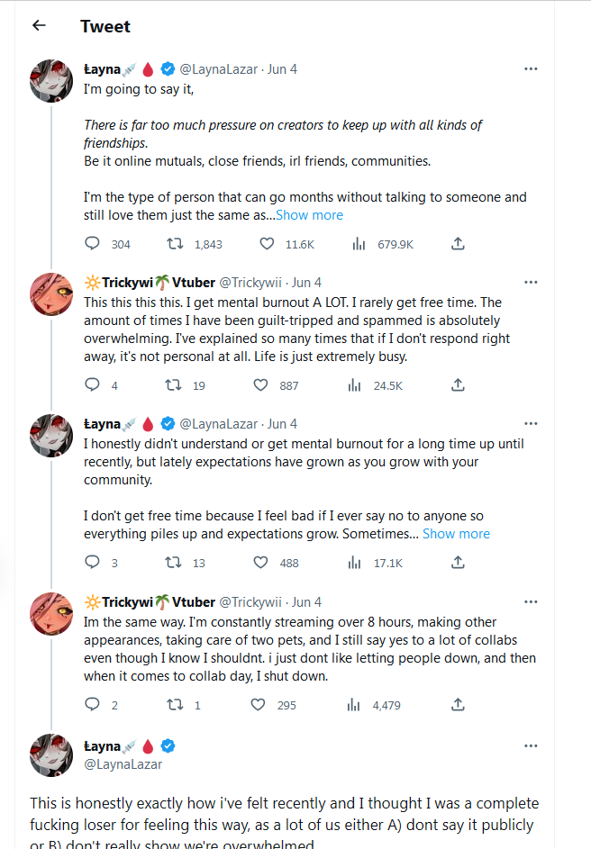The height and width of the screenshot is (849, 591).
Task: Like the tweet with 11.6K likes
Action: (267, 244)
